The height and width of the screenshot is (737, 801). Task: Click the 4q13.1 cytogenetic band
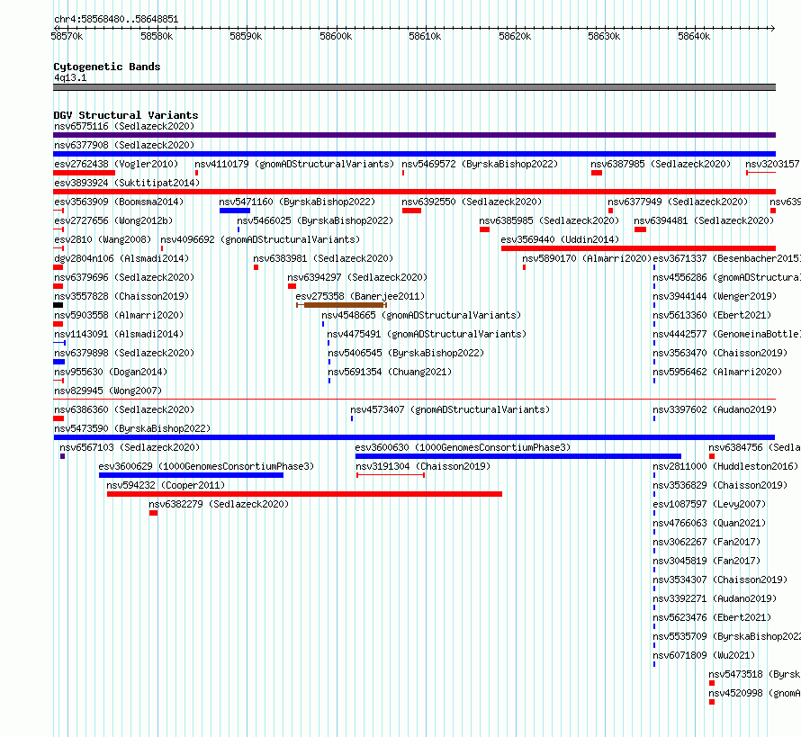414,87
